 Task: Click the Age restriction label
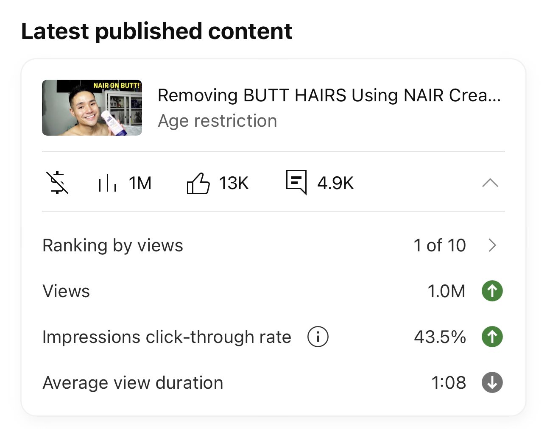point(217,121)
